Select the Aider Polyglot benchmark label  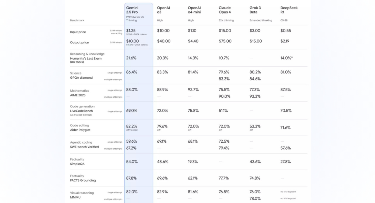[x=80, y=130]
